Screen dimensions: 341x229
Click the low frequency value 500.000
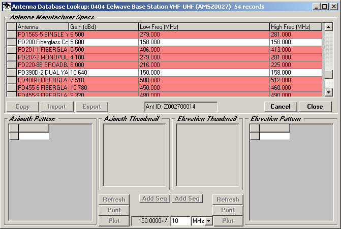click(150, 80)
